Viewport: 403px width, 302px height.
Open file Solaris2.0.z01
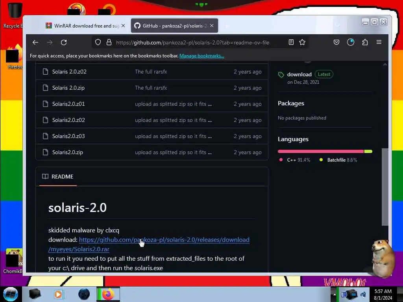(x=68, y=104)
